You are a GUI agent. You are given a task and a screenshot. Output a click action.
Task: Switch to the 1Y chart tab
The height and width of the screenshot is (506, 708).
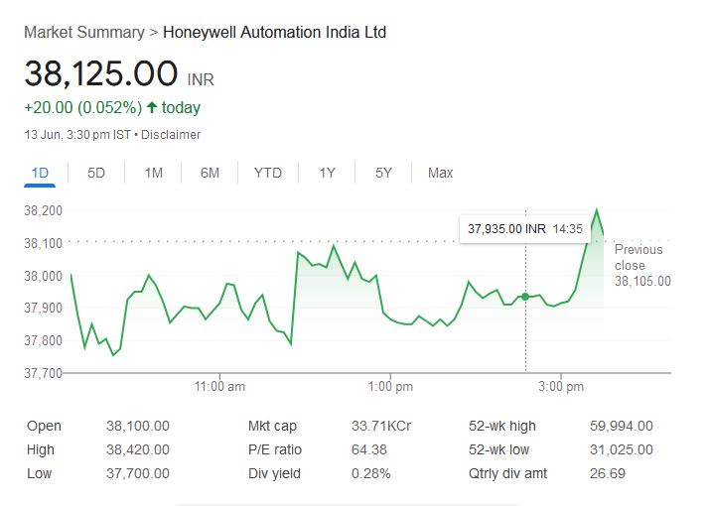327,173
